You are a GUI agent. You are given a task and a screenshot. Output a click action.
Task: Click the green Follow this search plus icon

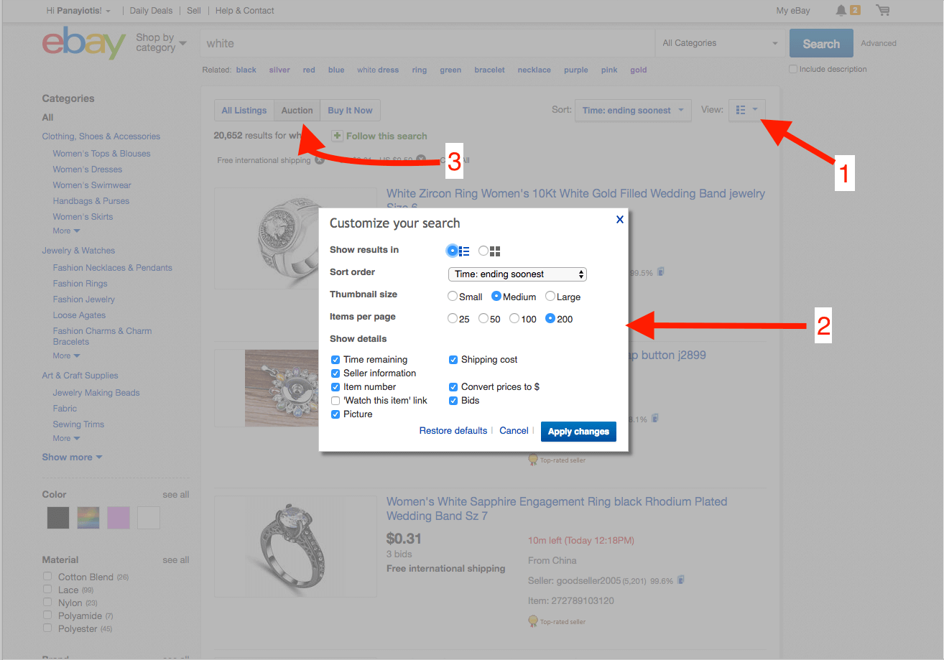click(337, 136)
